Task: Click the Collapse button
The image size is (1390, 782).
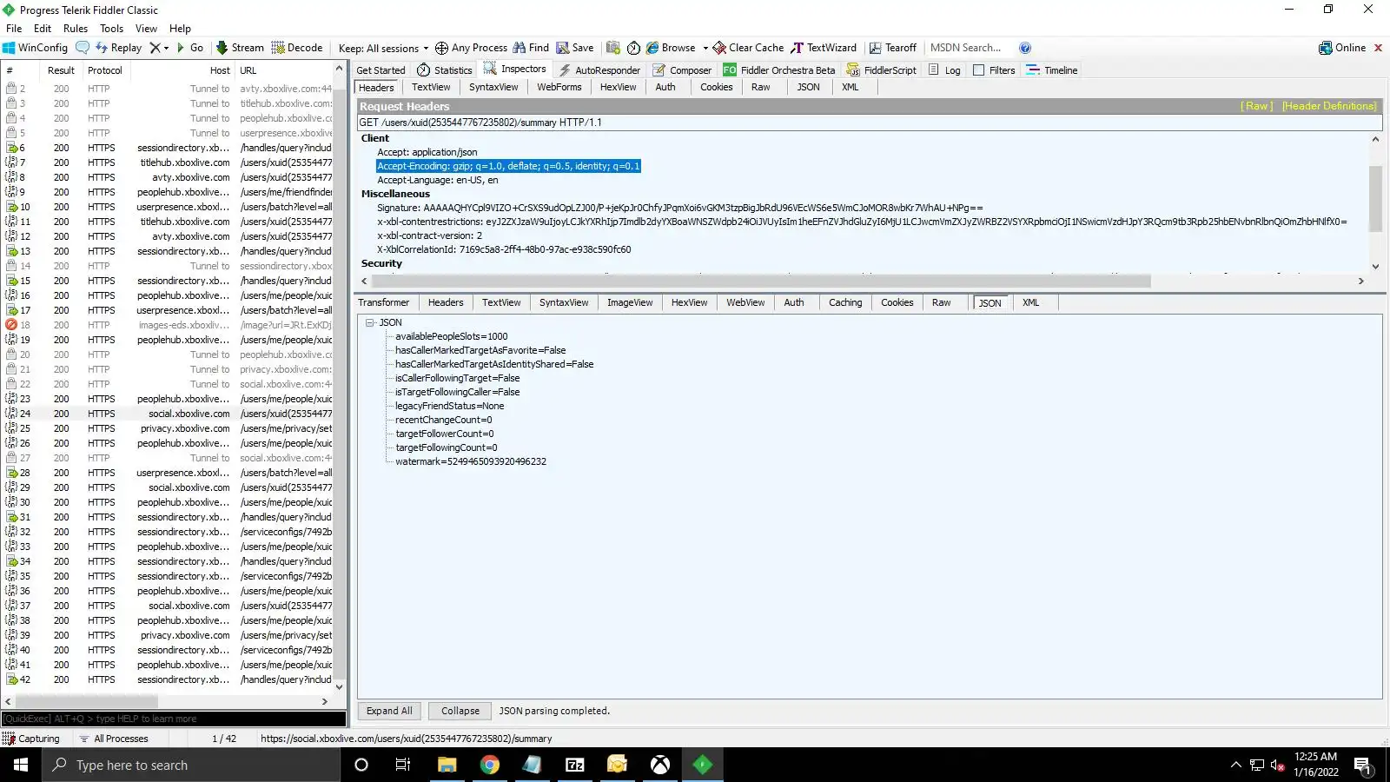Action: (460, 711)
